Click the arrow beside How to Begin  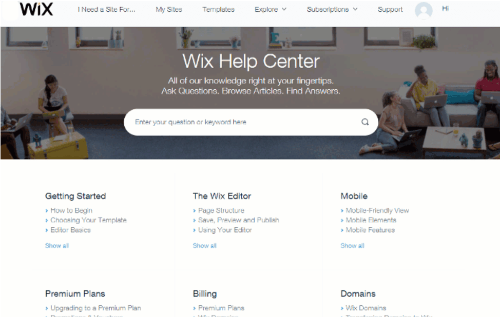47,211
